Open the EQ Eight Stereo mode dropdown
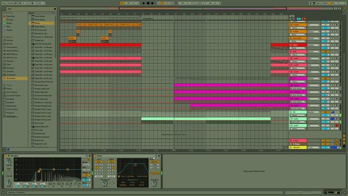This screenshot has width=348, height=196. point(86,164)
